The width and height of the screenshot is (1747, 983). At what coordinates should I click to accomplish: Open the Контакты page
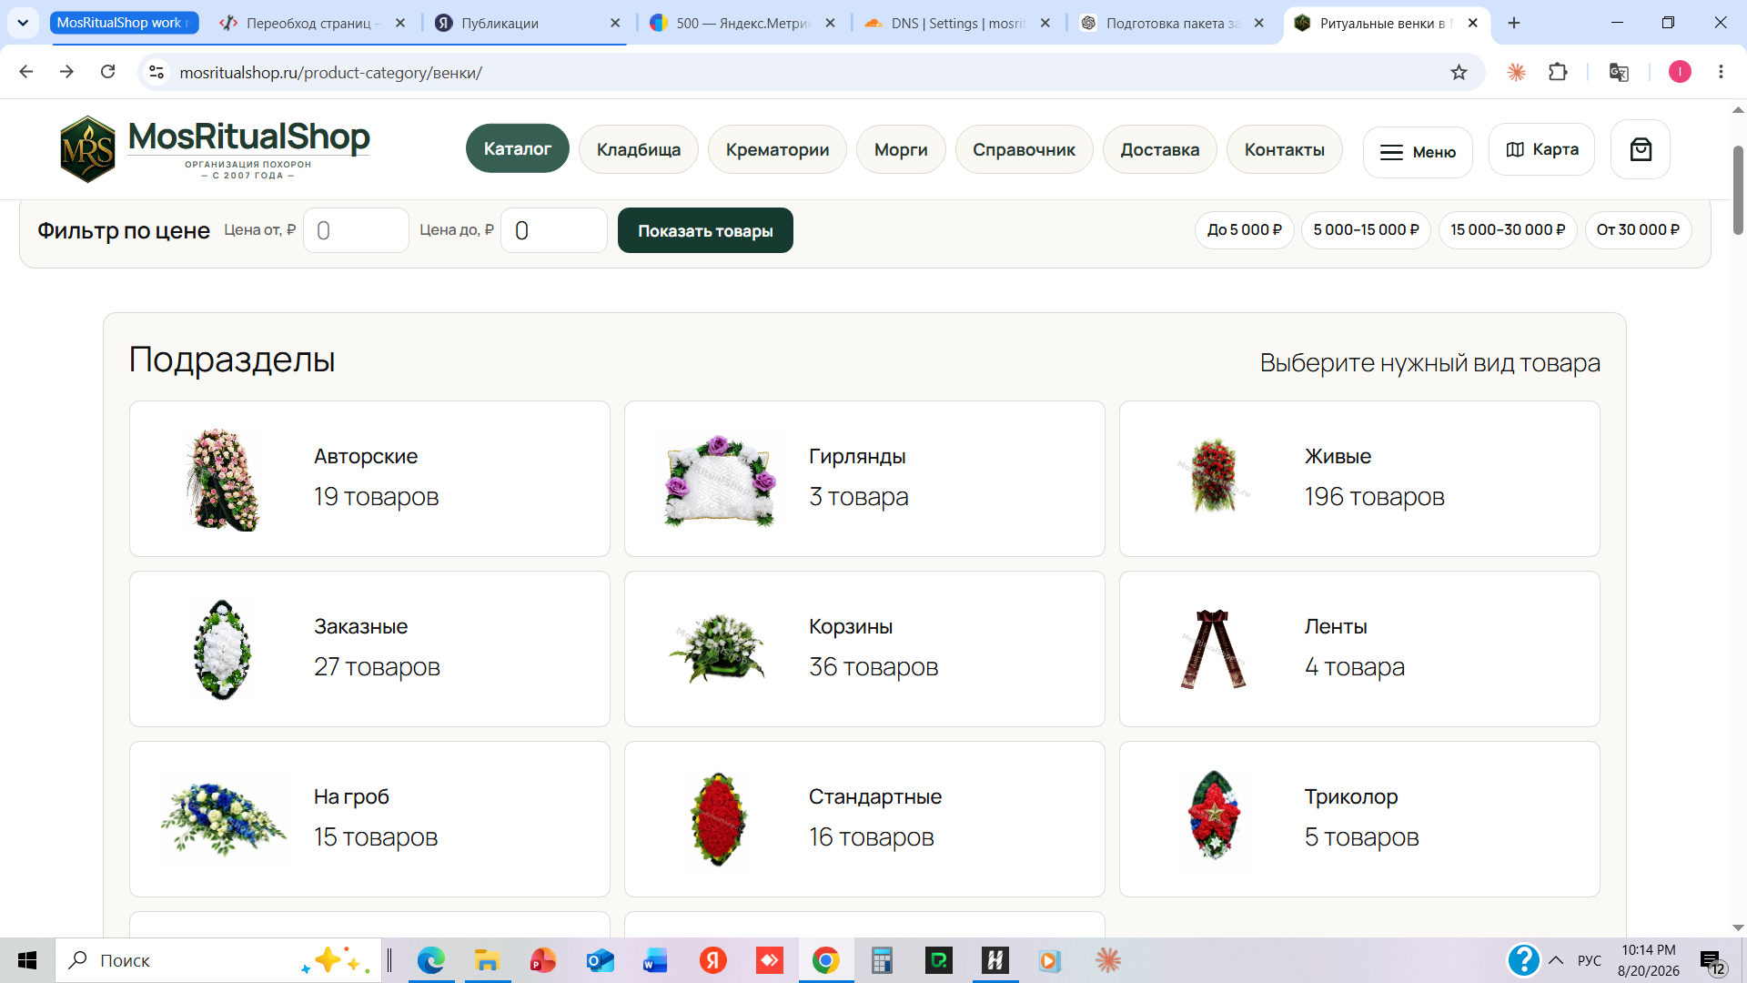(x=1284, y=149)
